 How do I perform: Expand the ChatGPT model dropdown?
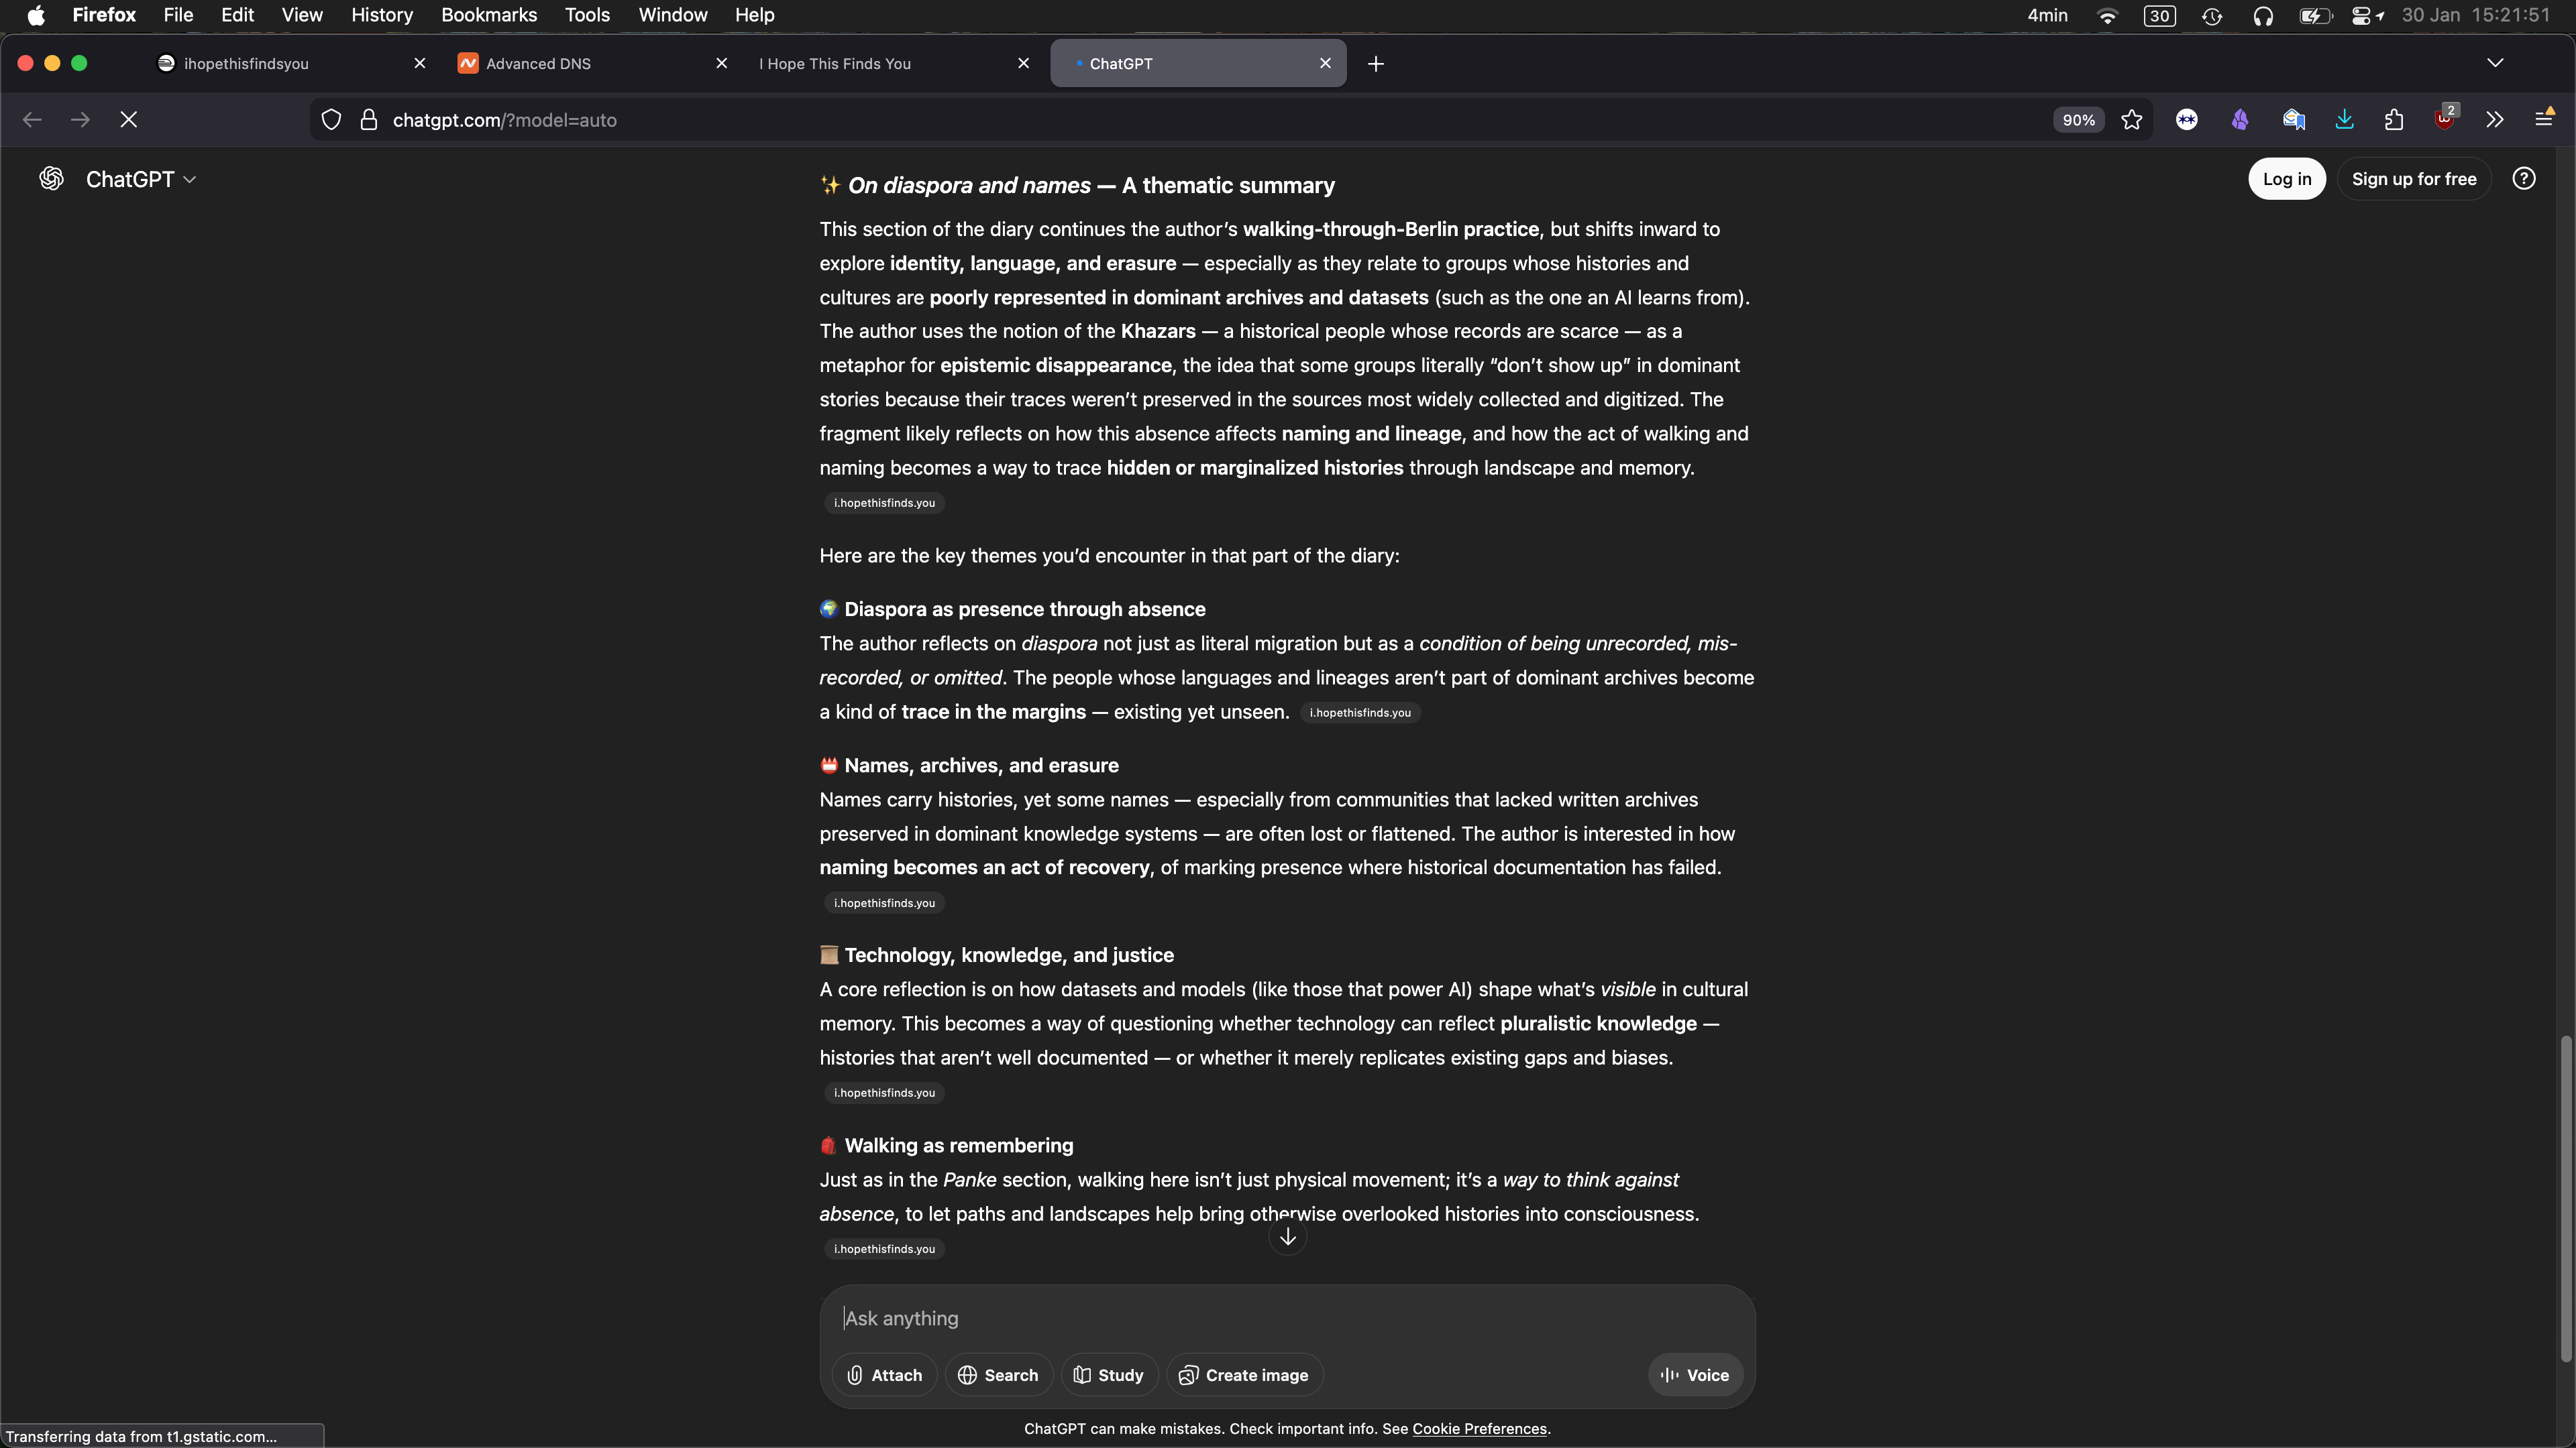[140, 179]
